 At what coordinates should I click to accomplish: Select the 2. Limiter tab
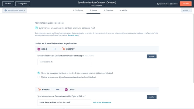(93, 10)
